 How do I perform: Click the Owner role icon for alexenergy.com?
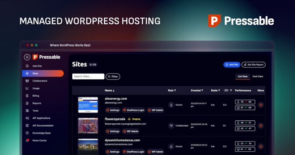coord(171,105)
